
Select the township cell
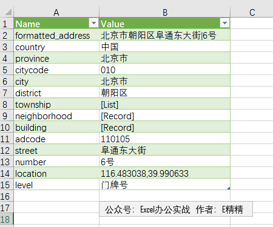click(x=56, y=104)
